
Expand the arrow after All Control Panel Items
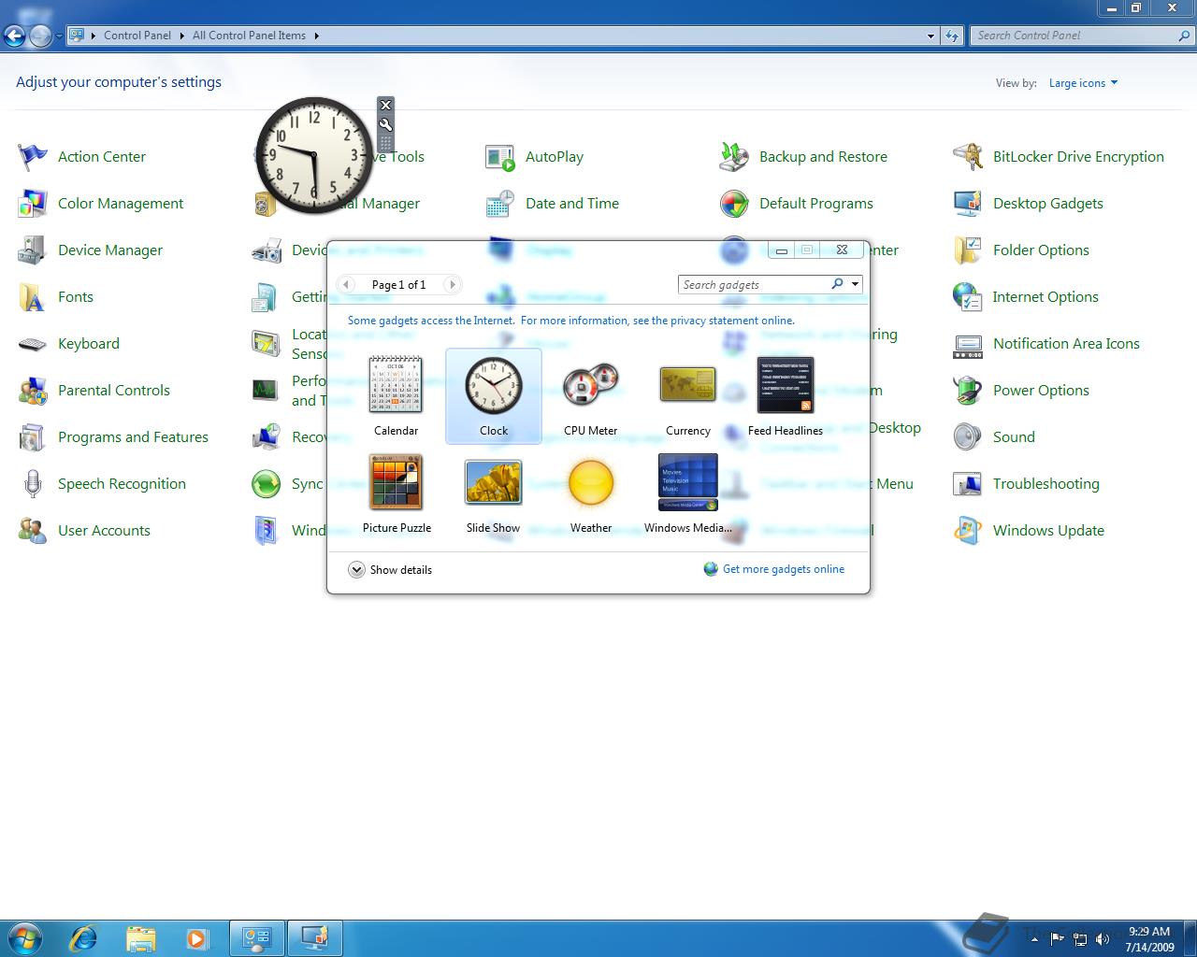(x=316, y=36)
